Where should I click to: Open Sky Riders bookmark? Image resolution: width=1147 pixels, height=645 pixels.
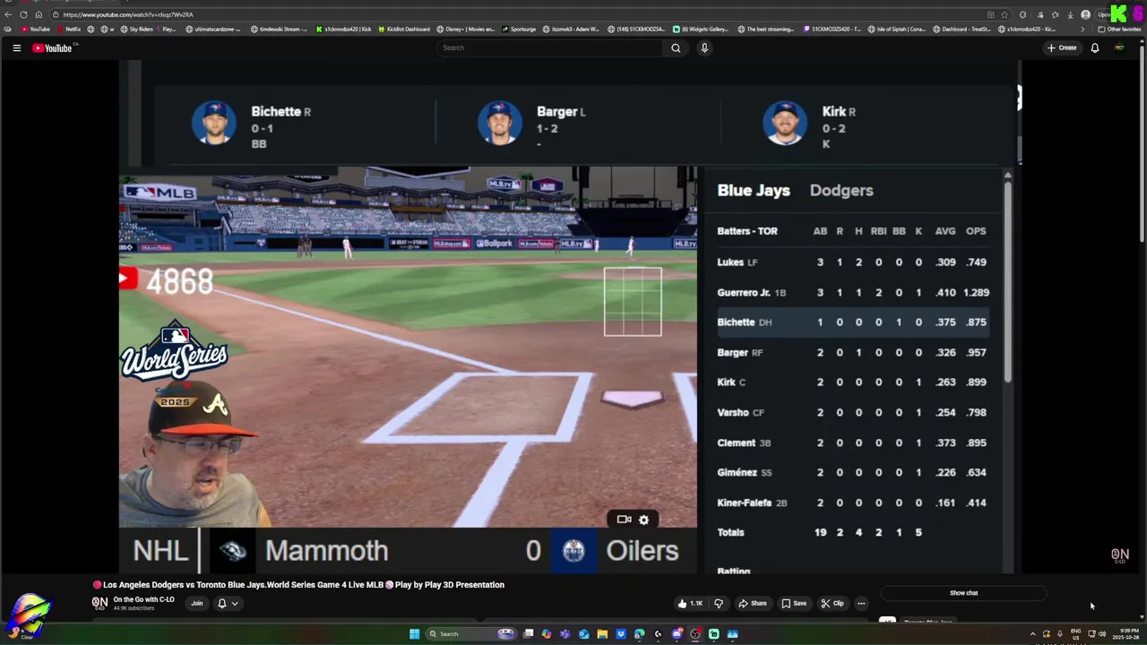[x=148, y=29]
